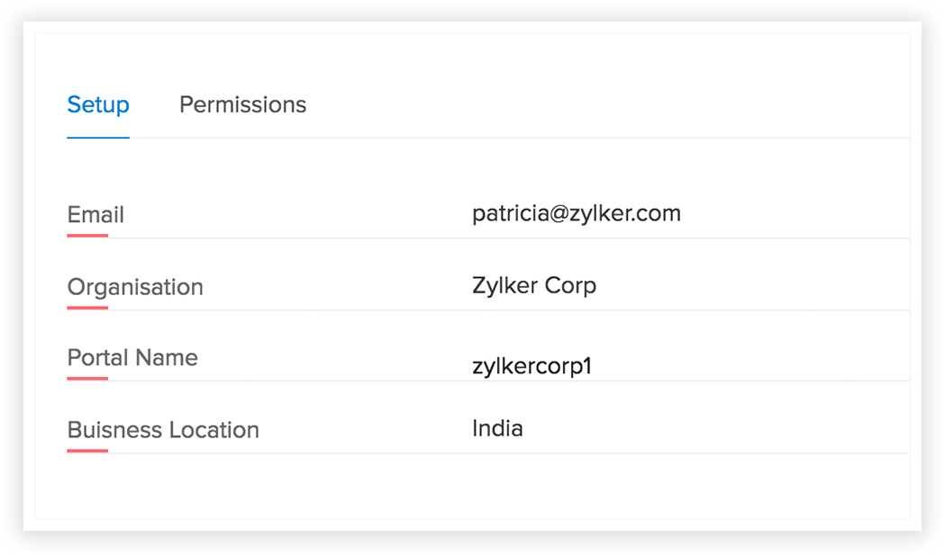This screenshot has height=556, width=945.
Task: Click the divider line below Buisness Location row
Action: (x=504, y=453)
